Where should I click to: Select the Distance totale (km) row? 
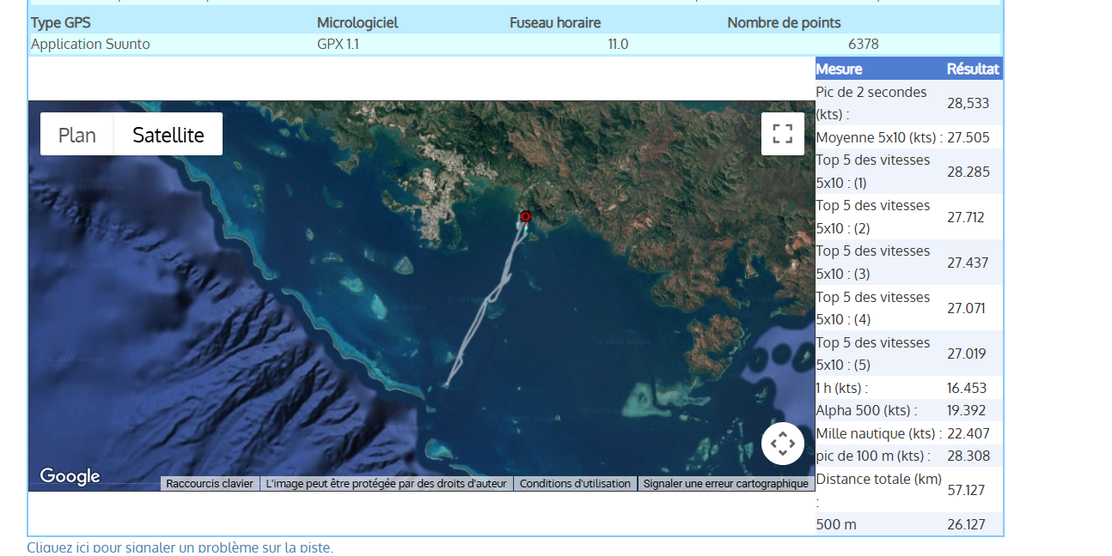pos(878,489)
